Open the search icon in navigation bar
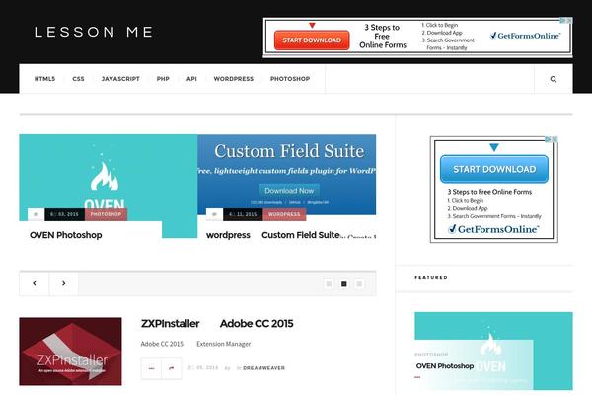592x395 pixels. click(x=554, y=79)
